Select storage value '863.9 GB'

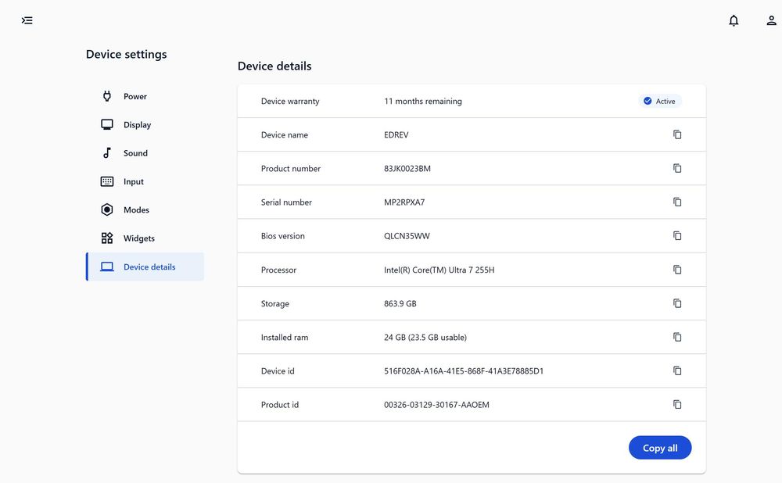400,303
